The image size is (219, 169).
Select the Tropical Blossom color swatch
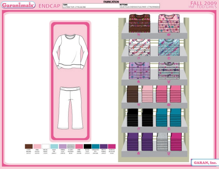112,146
